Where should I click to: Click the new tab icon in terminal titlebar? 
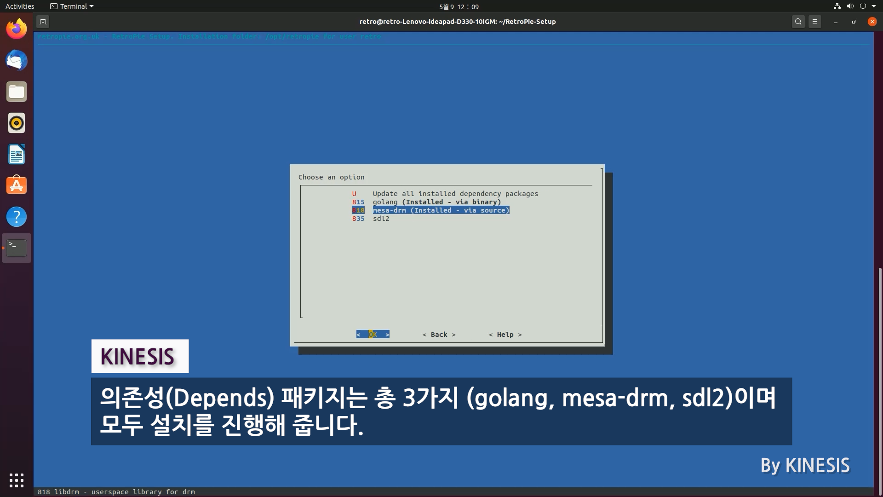(x=43, y=22)
